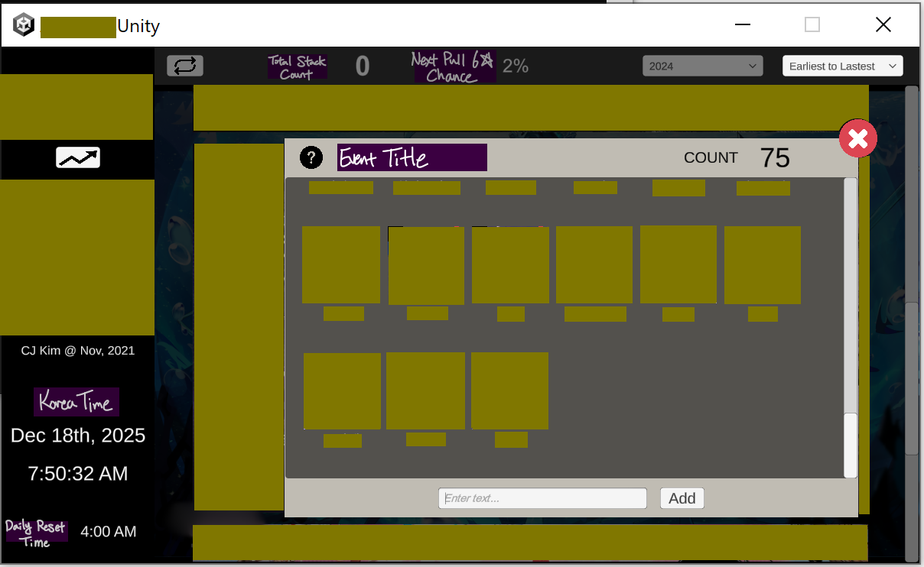924x567 pixels.
Task: Click the CJ Kim @ Nov, 2021 credit
Action: 78,351
